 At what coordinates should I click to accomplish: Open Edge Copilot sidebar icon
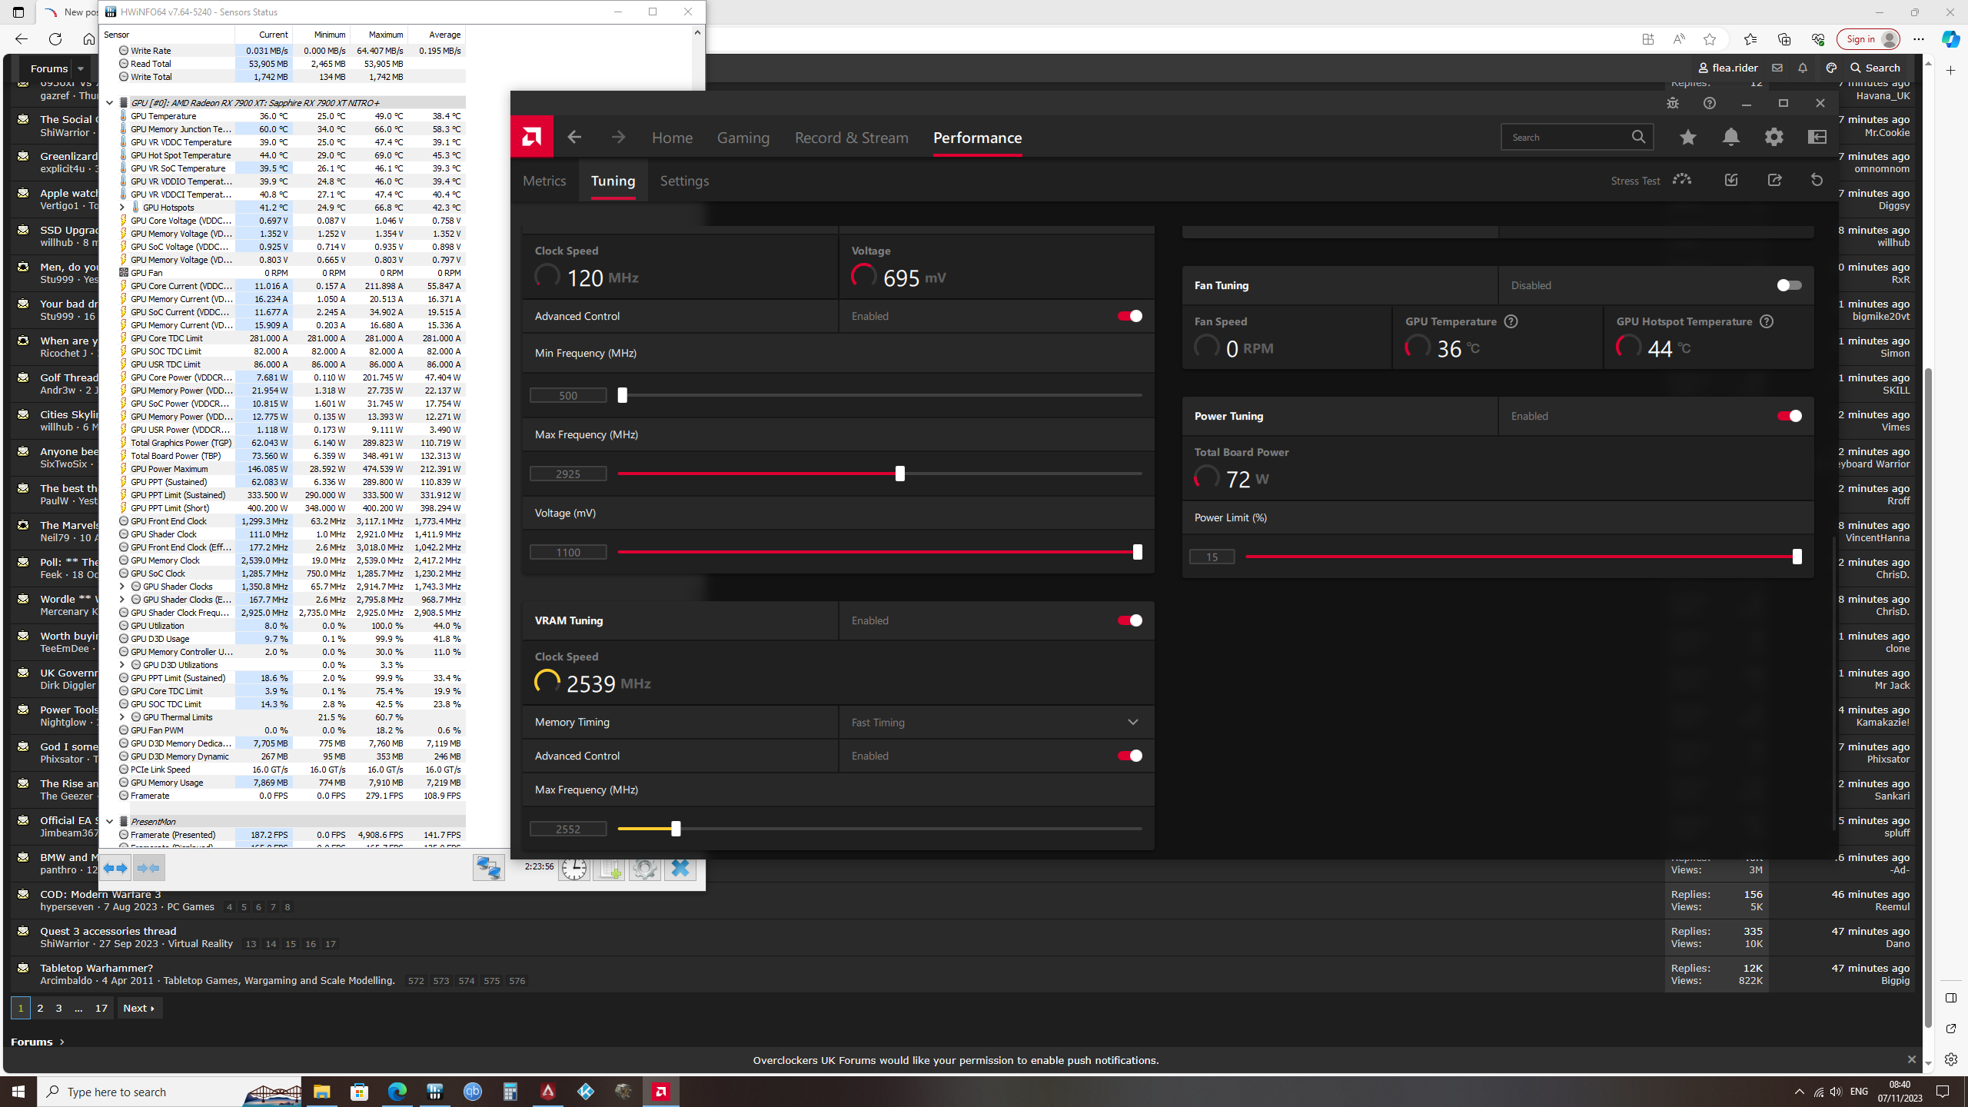(1950, 39)
